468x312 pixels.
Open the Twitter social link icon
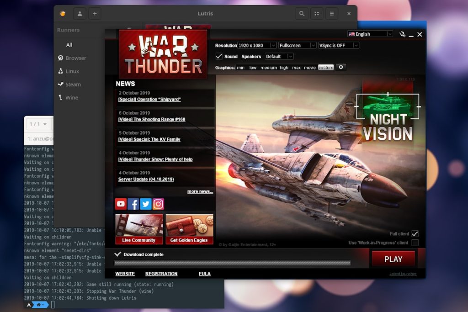(146, 204)
